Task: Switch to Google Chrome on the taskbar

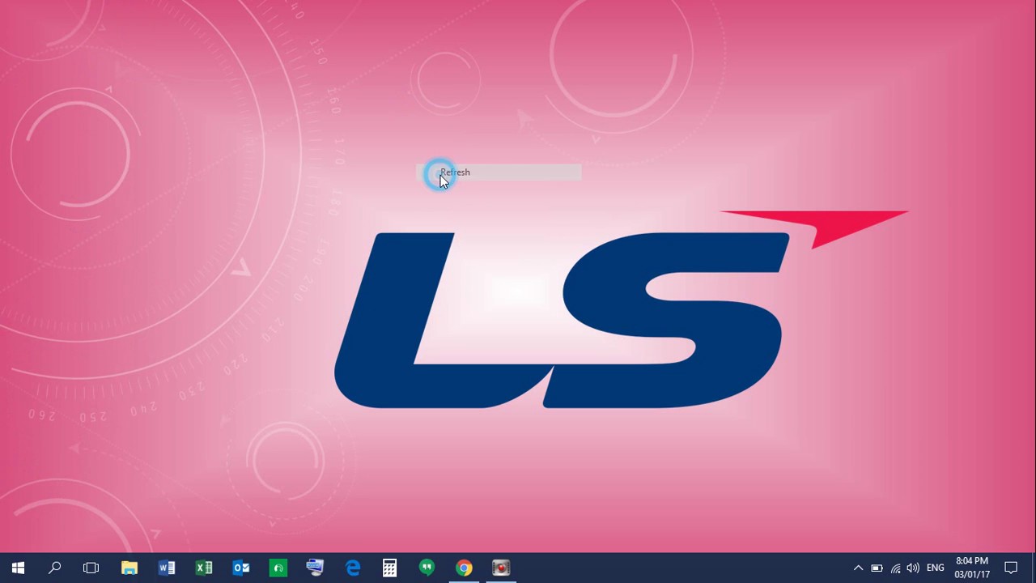Action: [x=465, y=568]
